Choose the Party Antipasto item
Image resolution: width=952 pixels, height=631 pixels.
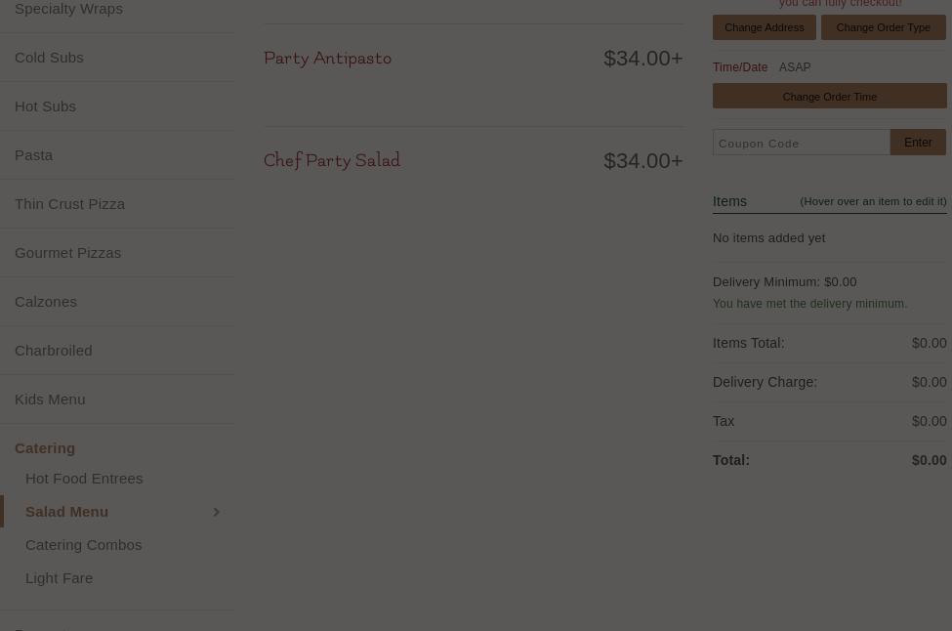coord(327,59)
